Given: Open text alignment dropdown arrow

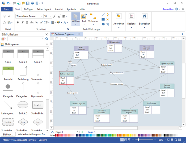Looking at the screenshot, I should tap(67, 16).
